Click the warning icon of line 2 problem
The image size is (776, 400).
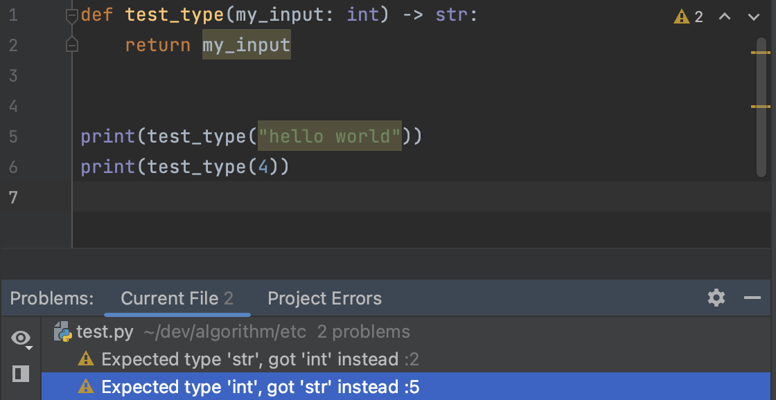pos(86,358)
